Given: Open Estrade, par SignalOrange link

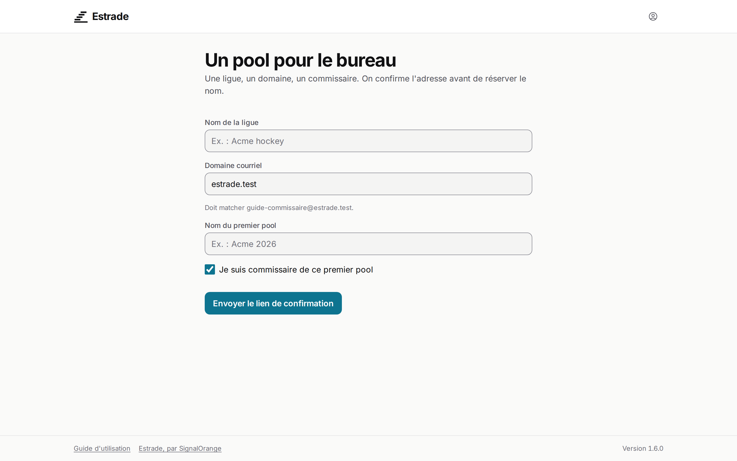Looking at the screenshot, I should pos(180,448).
